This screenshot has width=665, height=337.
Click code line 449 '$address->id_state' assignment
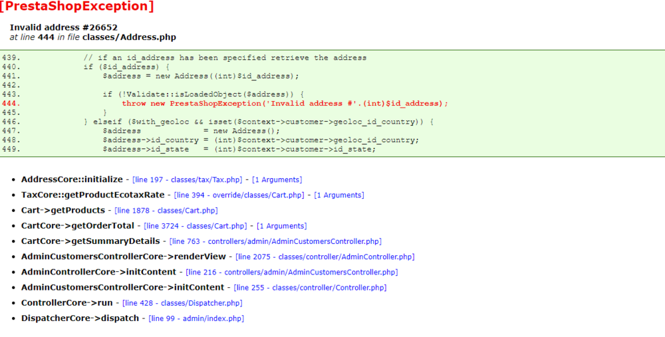point(239,150)
